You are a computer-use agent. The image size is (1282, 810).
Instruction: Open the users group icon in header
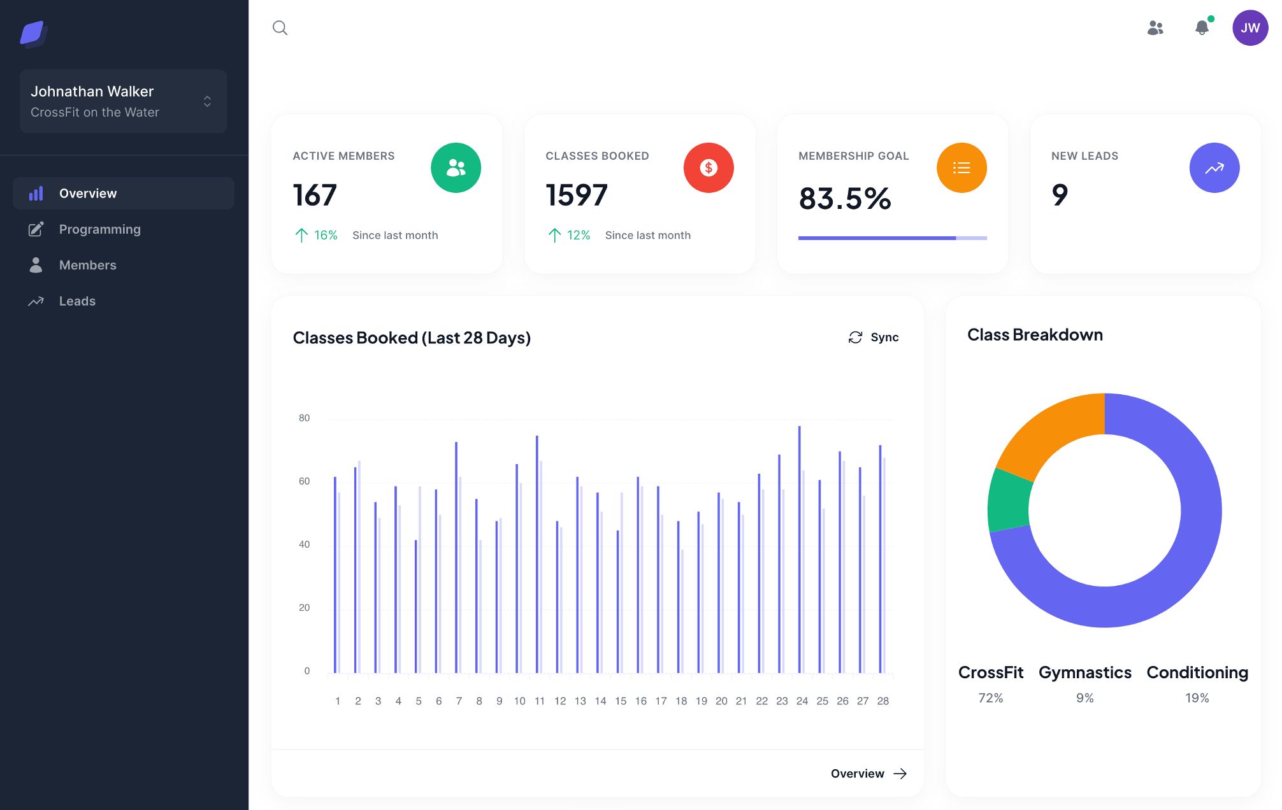pyautogui.click(x=1155, y=28)
